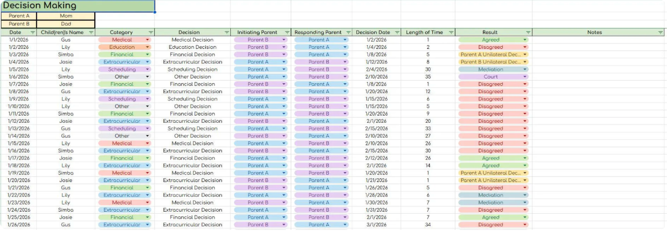Image resolution: width=669 pixels, height=232 pixels.
Task: Select decision date '1/28/2026' in the 1/22/2026 row
Action: tap(377, 195)
